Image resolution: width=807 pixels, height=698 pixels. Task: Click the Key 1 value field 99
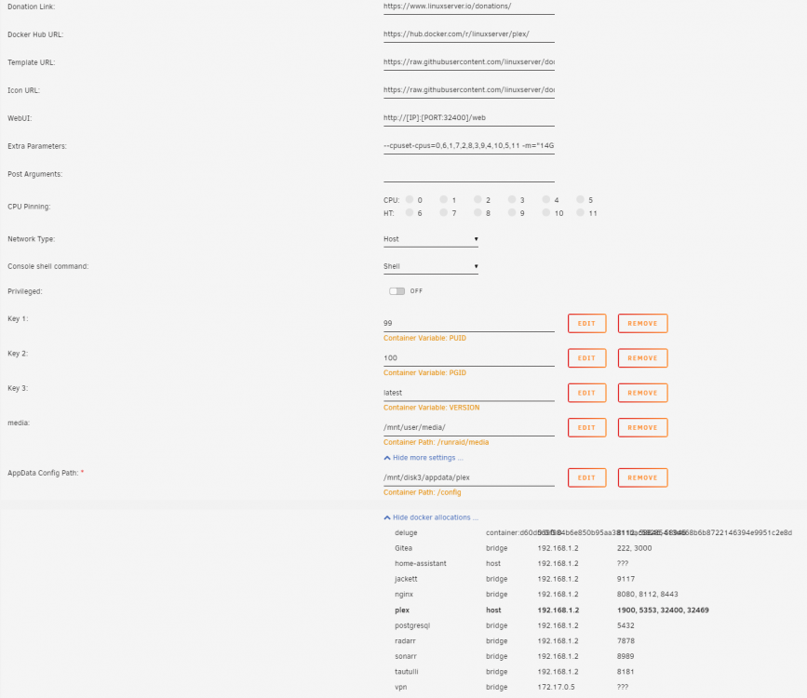click(469, 323)
